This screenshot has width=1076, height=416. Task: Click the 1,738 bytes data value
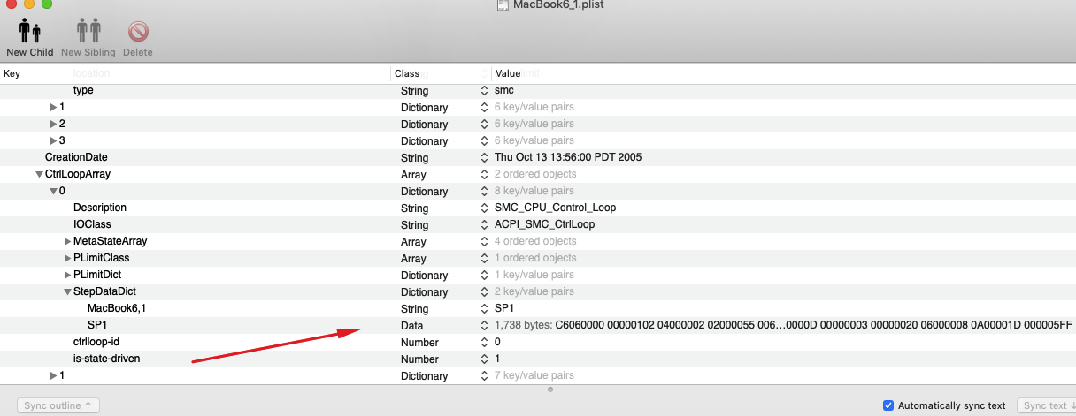point(783,326)
